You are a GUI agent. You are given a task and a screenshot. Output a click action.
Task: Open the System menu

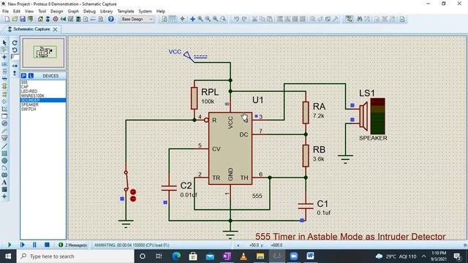coord(146,12)
